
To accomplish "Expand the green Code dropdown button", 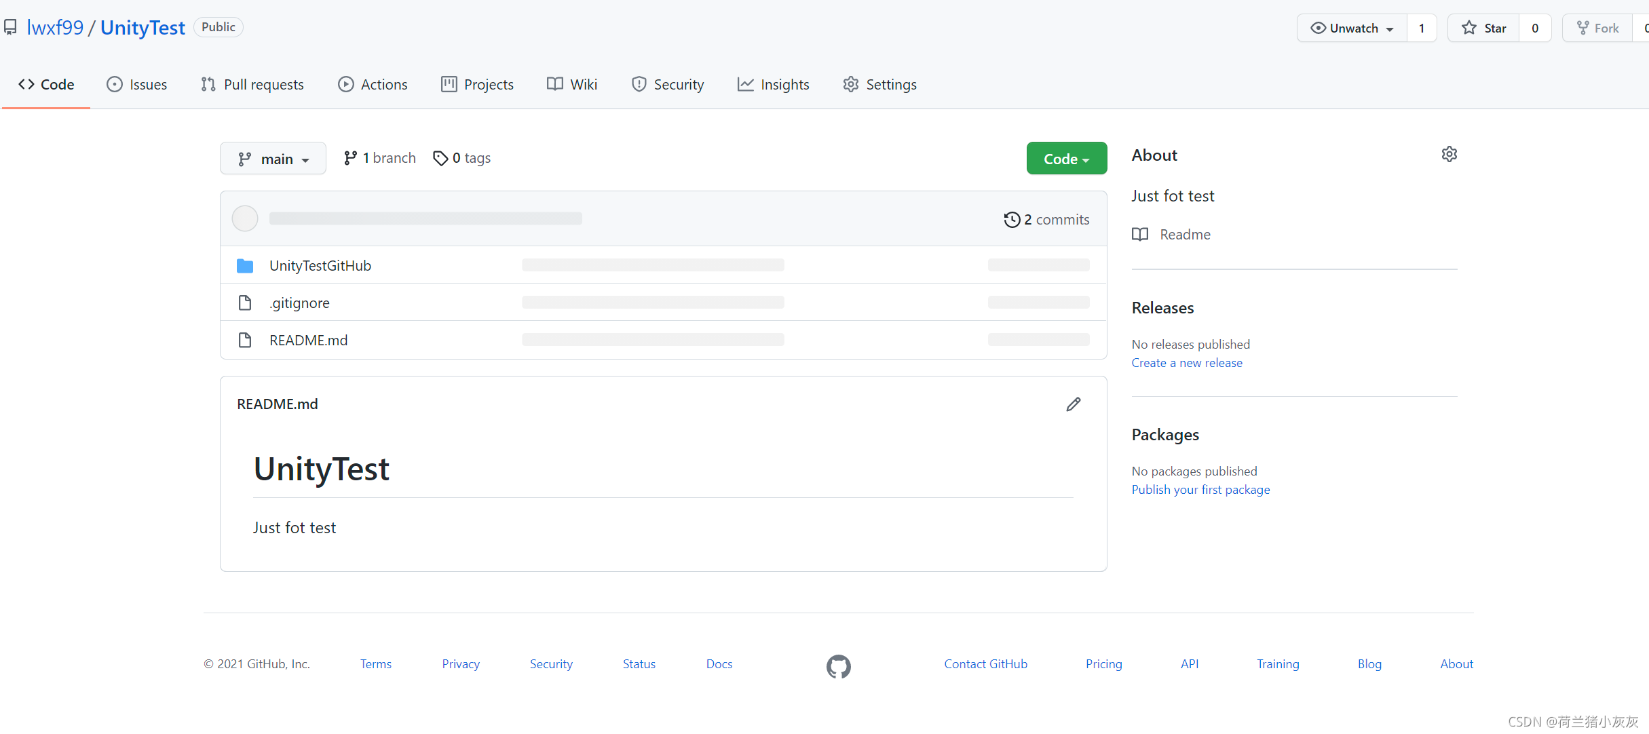I will pyautogui.click(x=1066, y=159).
